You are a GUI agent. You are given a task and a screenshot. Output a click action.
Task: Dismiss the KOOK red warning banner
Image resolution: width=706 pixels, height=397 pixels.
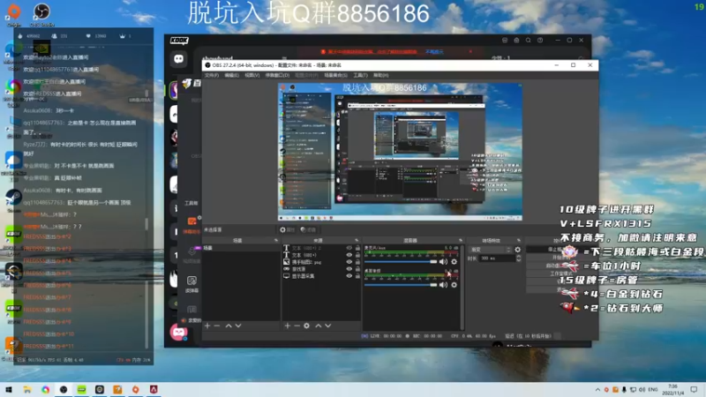(x=470, y=51)
